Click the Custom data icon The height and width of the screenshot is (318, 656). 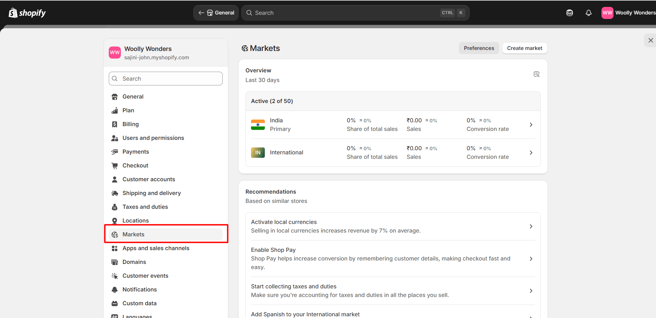115,304
